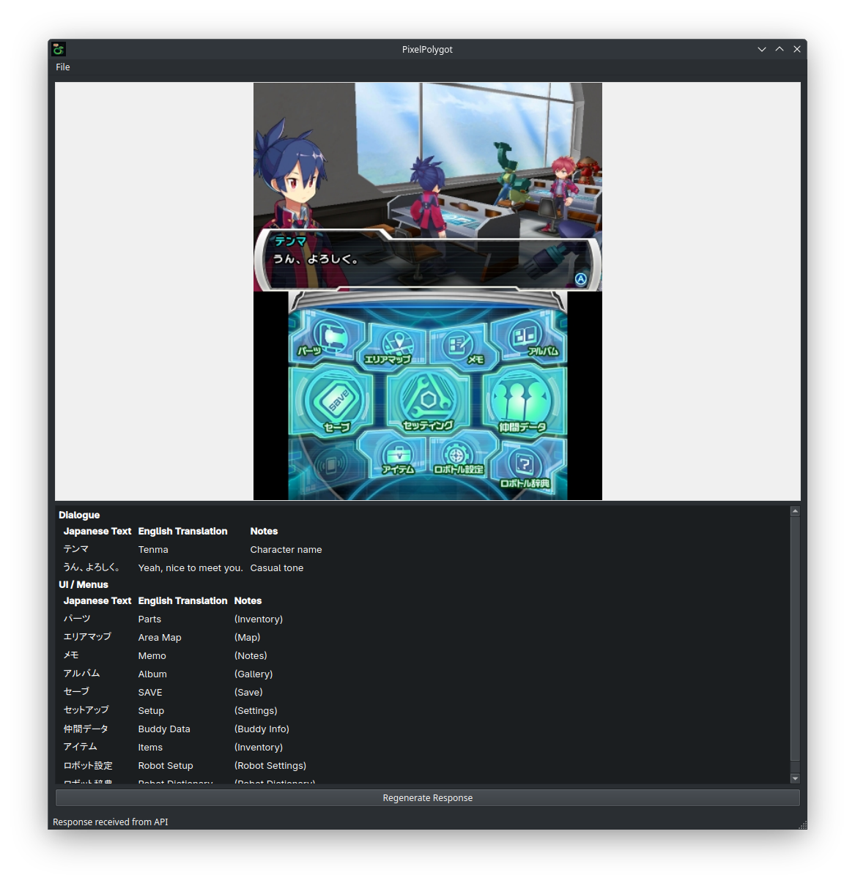Screen dimensions: 855x886
Task: Select the 'セーブ' cell in the UI table
Action: (x=76, y=692)
